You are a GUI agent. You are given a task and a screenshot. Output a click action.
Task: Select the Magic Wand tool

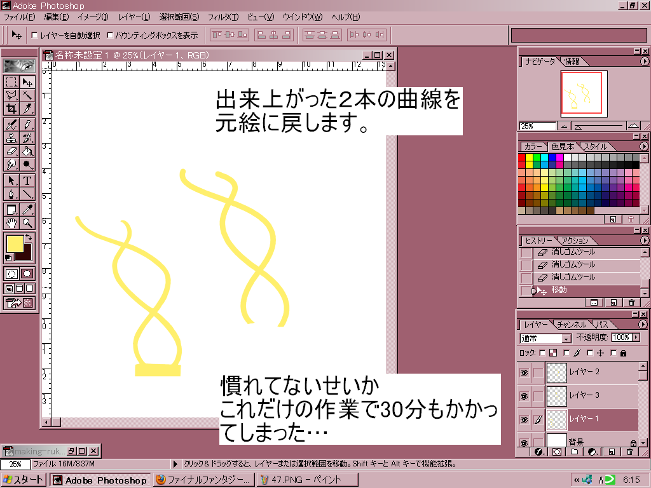pos(28,95)
